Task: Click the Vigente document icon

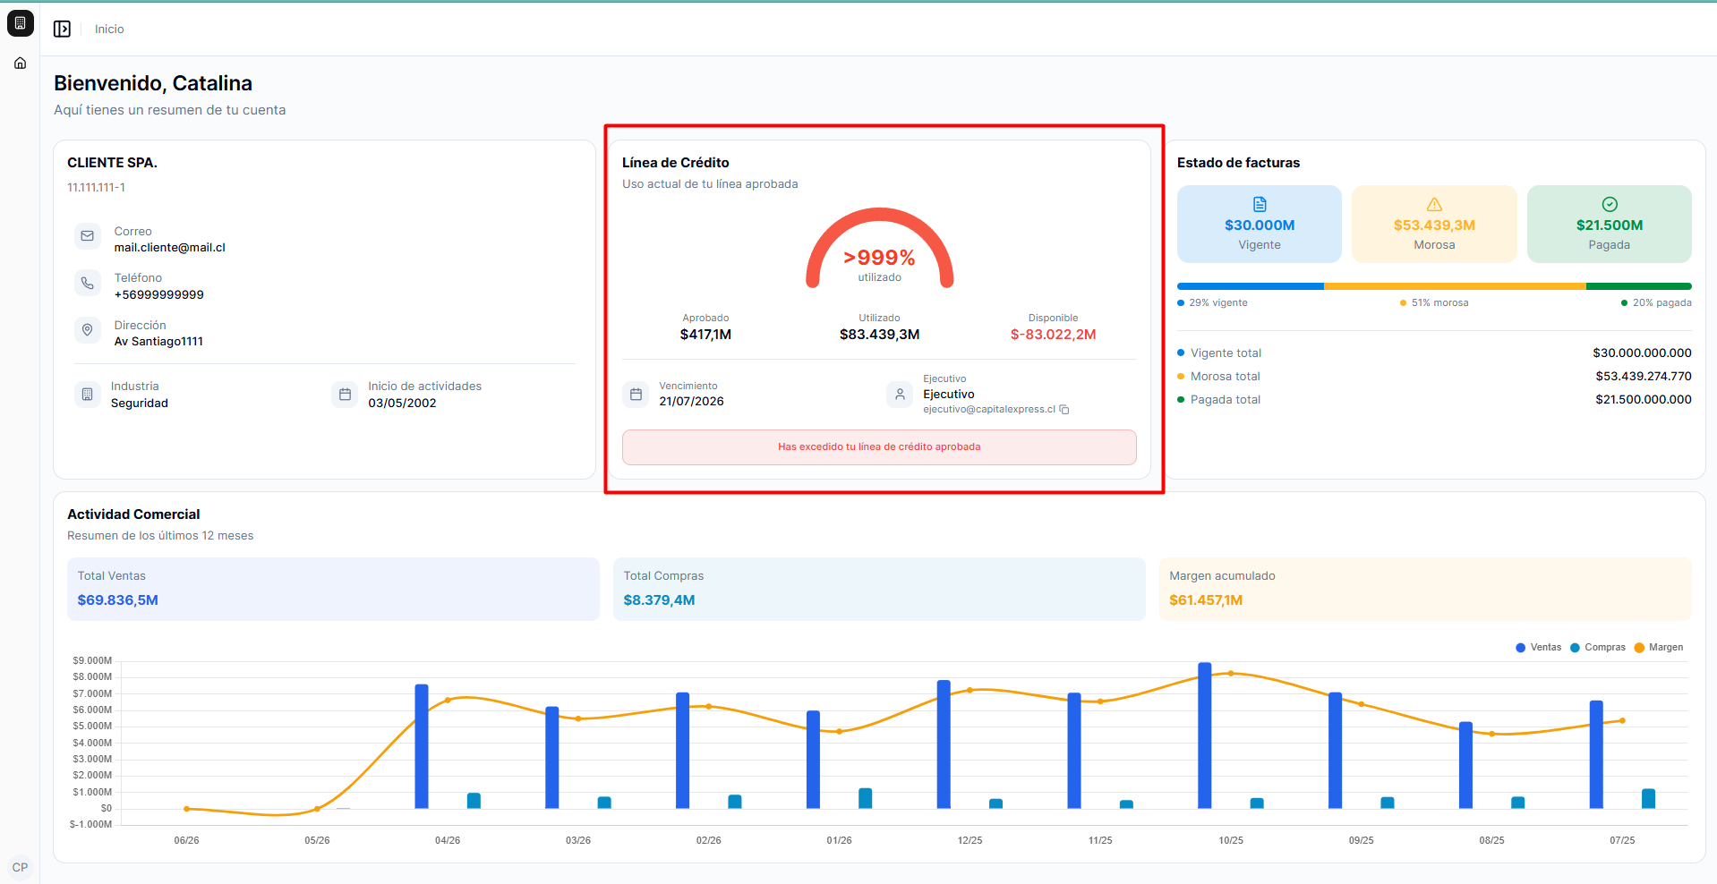Action: (1260, 204)
